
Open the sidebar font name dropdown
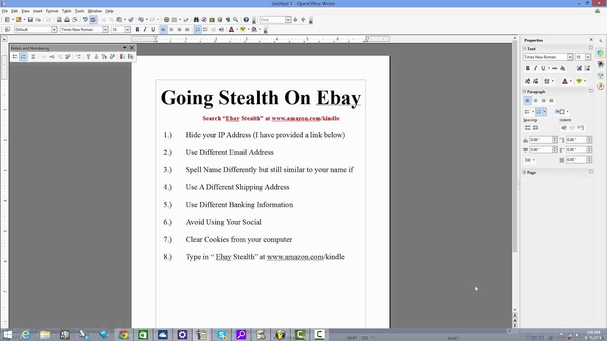click(570, 57)
